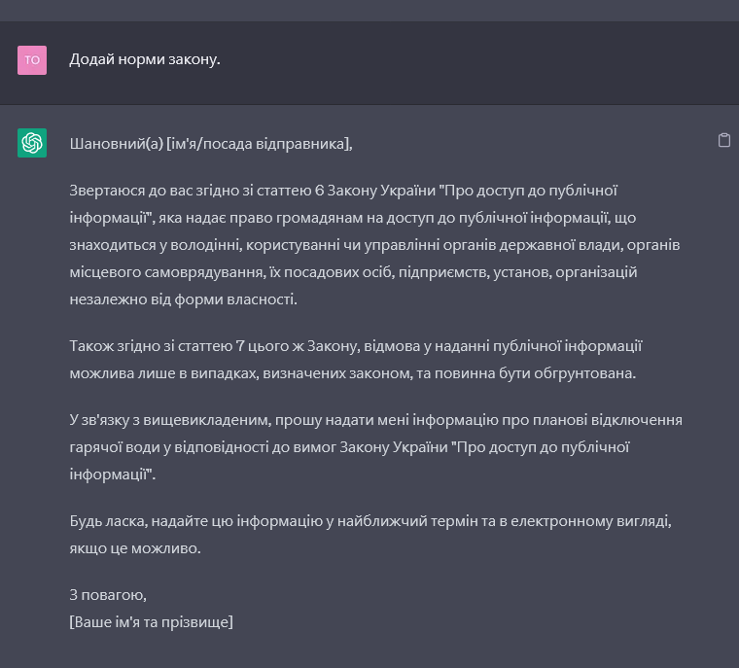Click the user message 'Додай норми закону.'
739x668 pixels.
(x=145, y=60)
